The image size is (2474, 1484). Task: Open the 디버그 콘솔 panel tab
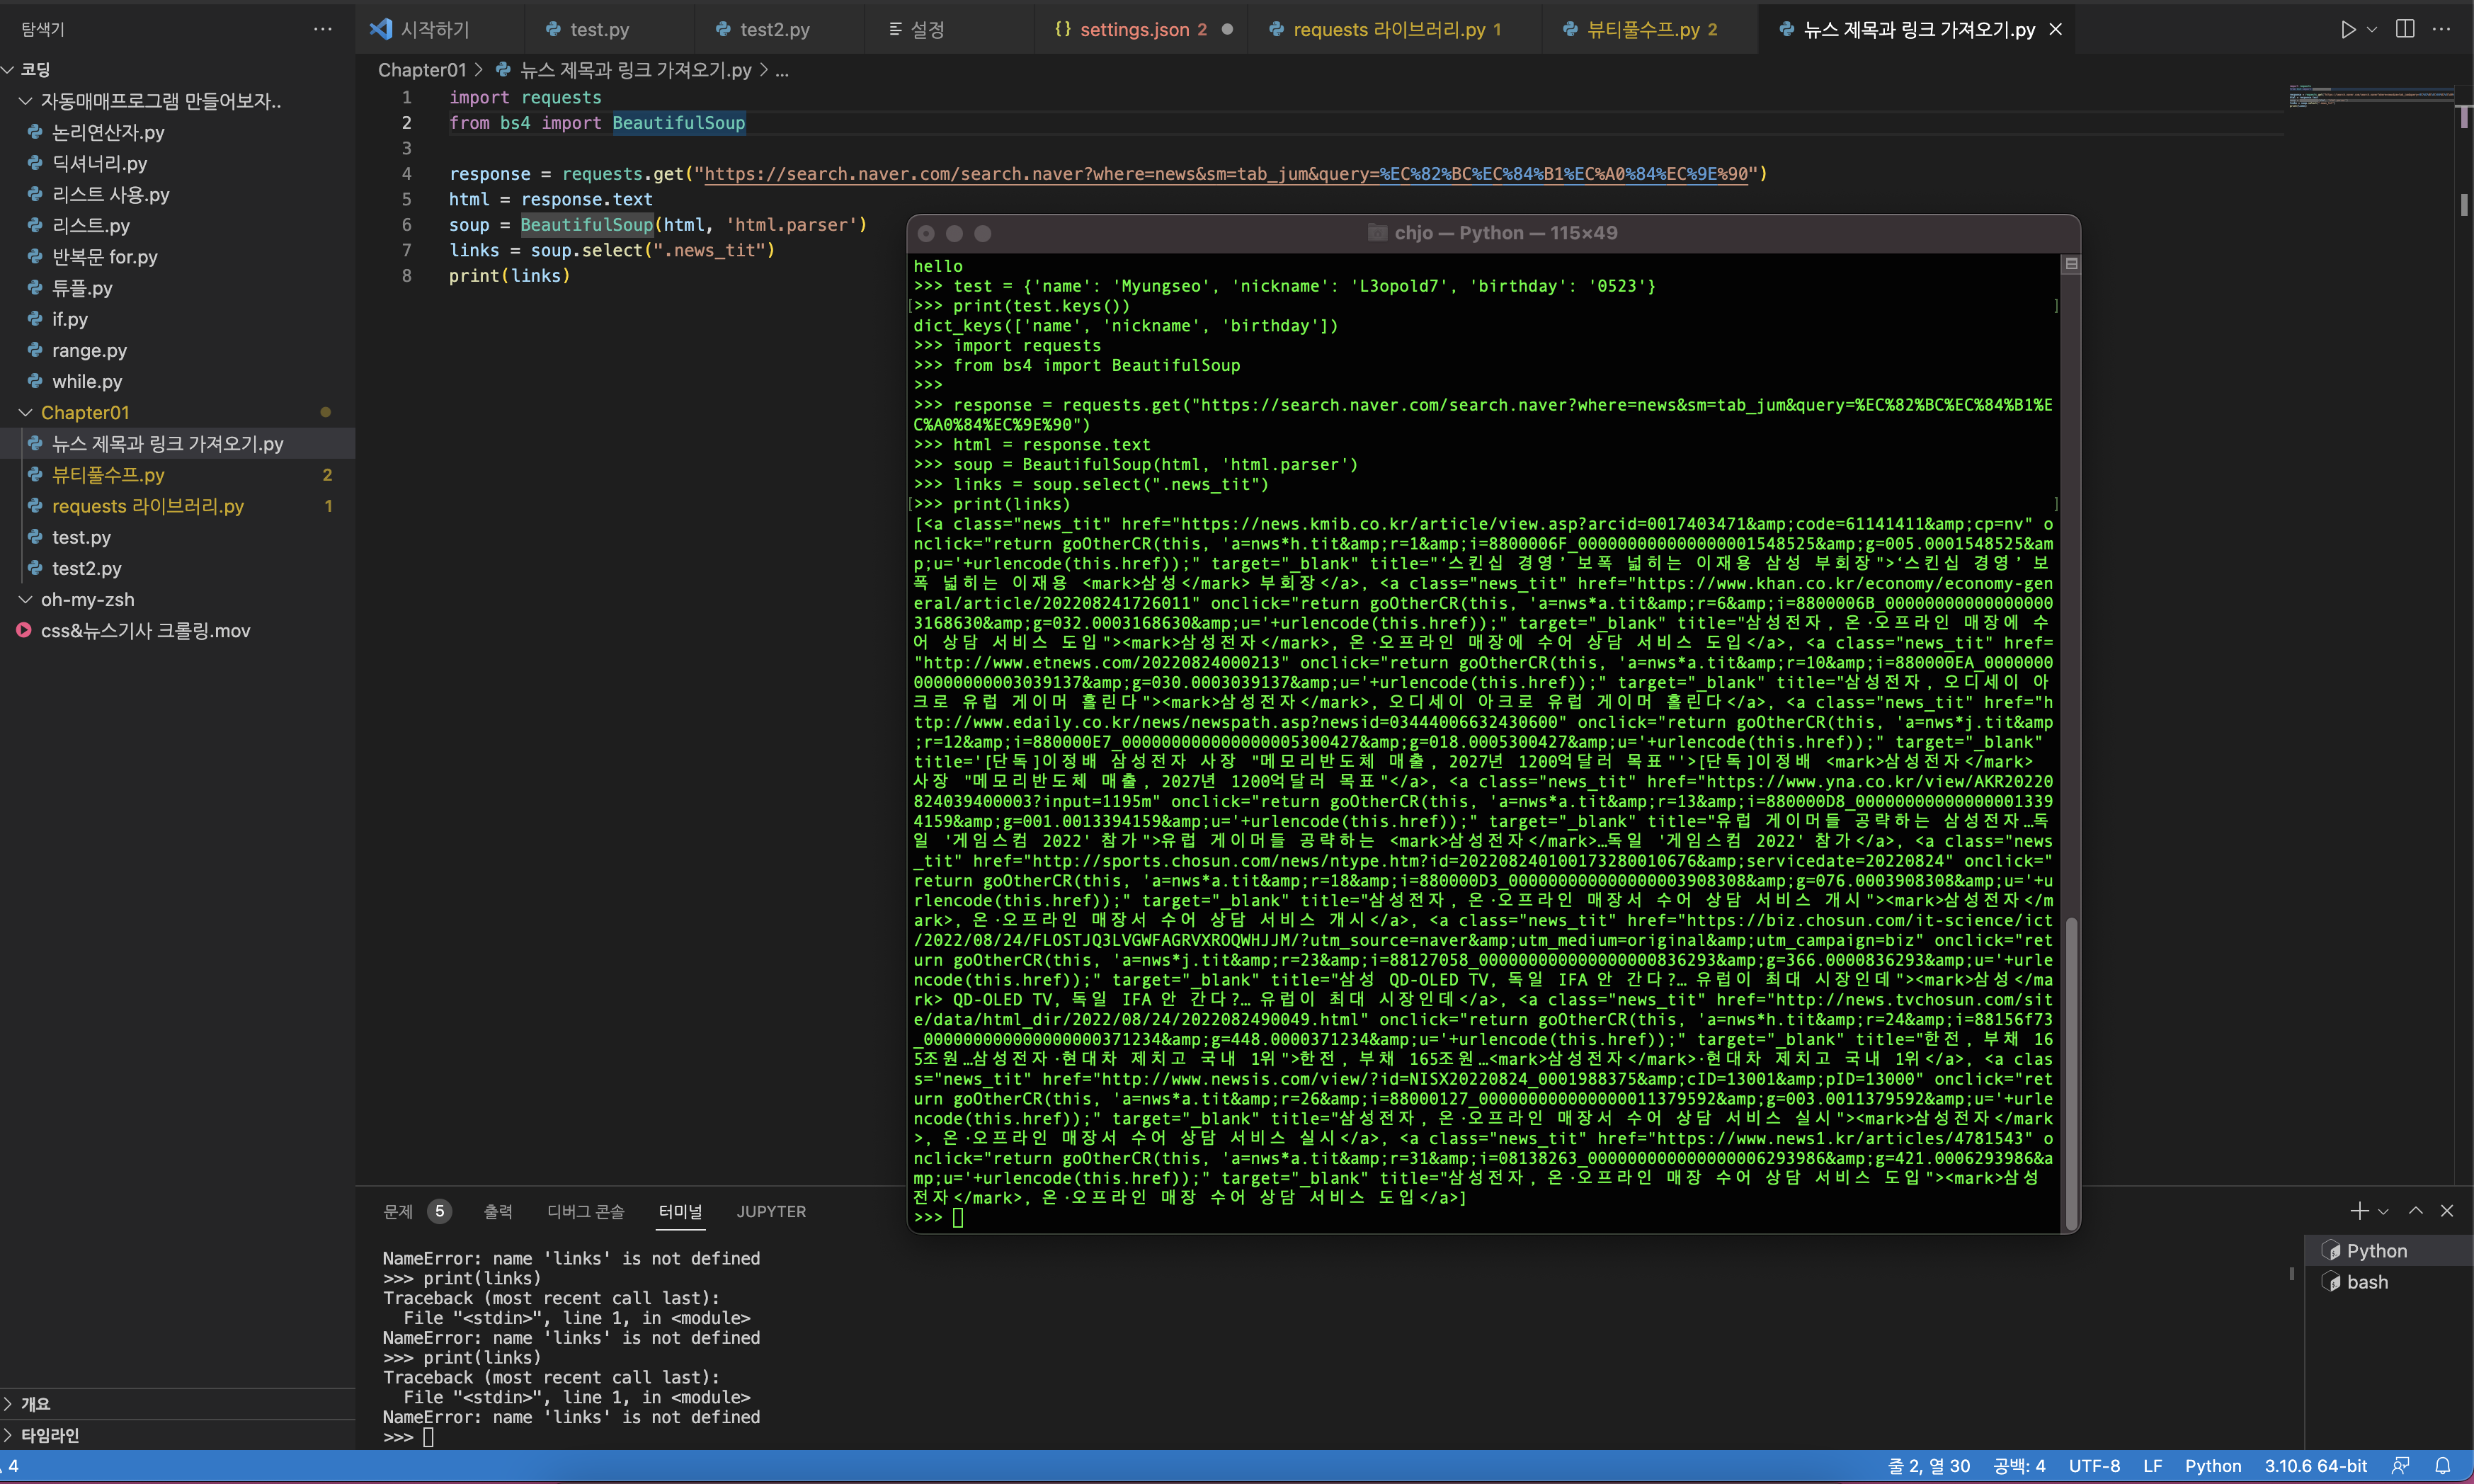pyautogui.click(x=585, y=1211)
